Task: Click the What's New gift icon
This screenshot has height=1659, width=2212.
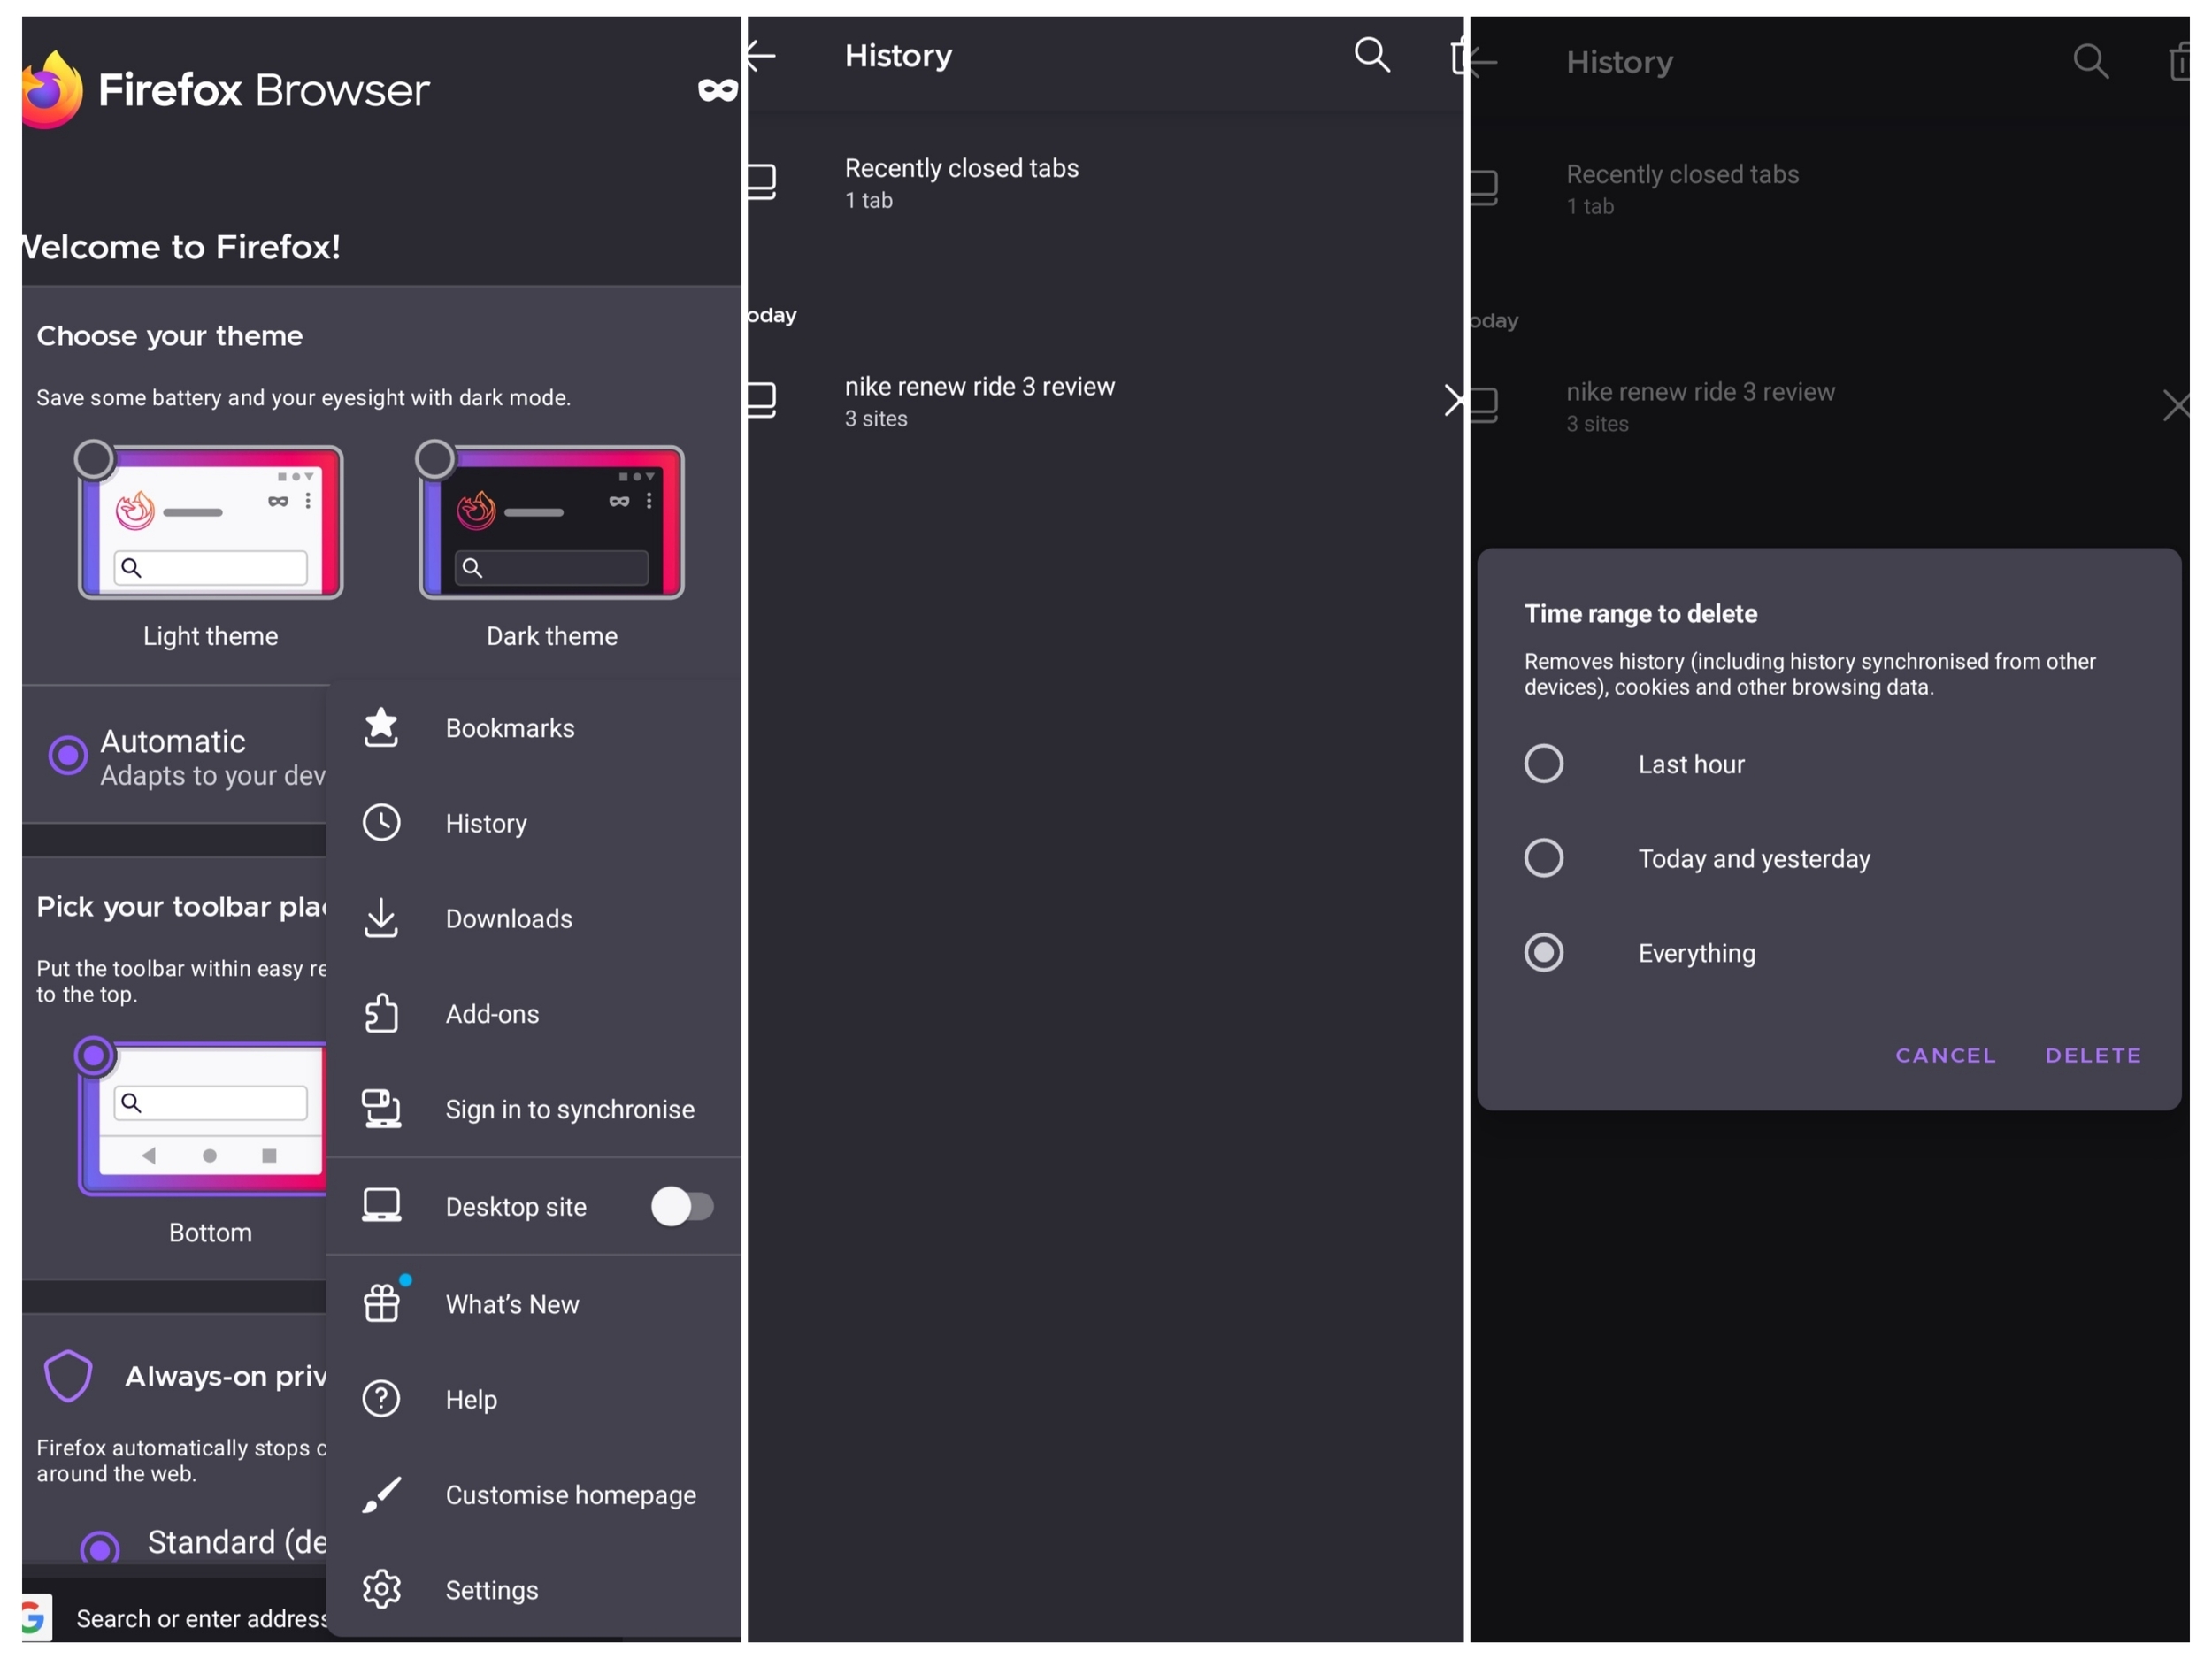Action: tap(383, 1302)
